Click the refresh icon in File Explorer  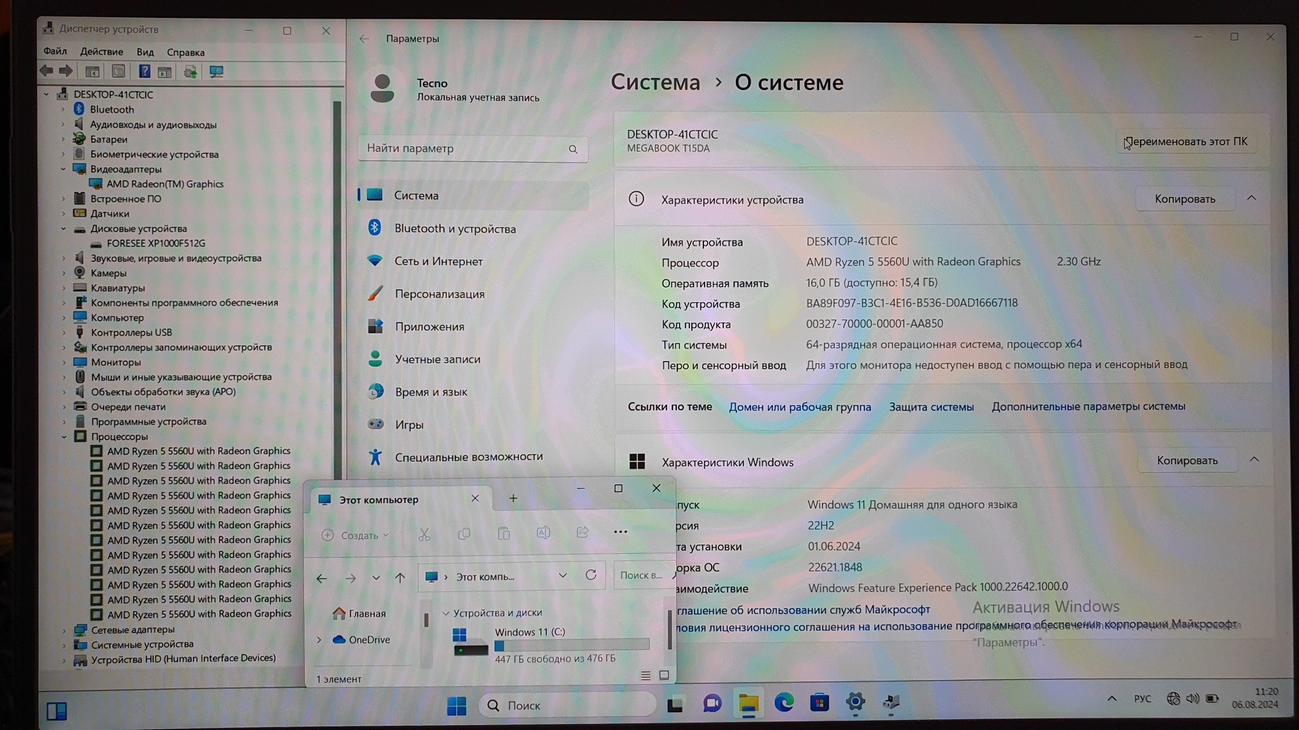(x=591, y=575)
